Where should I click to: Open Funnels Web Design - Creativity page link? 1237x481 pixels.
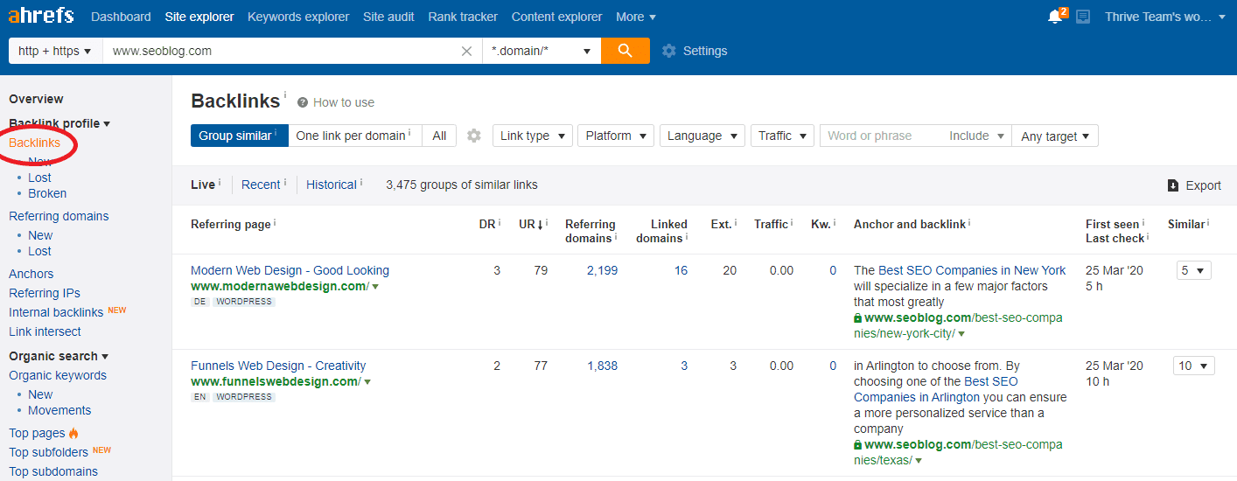click(x=278, y=366)
